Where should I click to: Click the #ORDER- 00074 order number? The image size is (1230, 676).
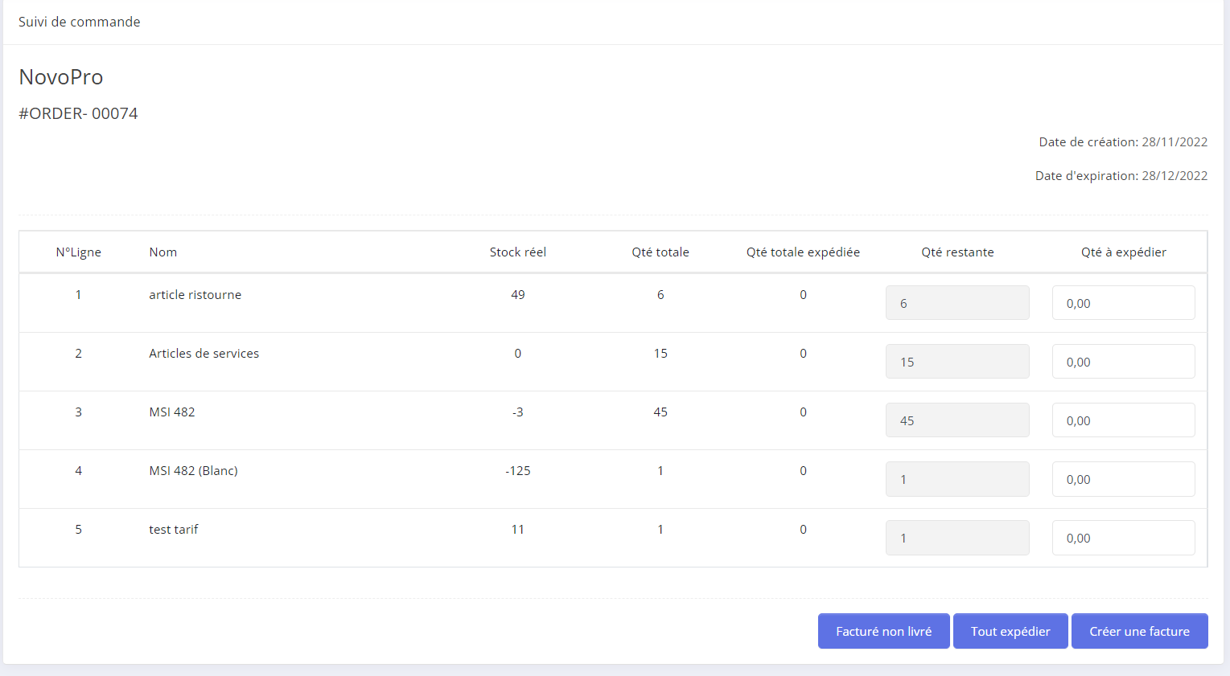coord(78,113)
